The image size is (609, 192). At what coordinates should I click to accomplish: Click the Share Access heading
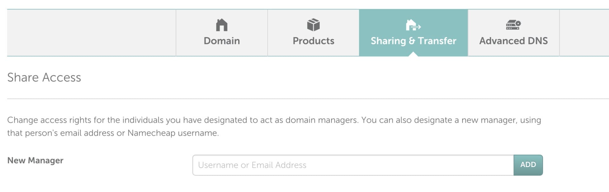(x=44, y=77)
